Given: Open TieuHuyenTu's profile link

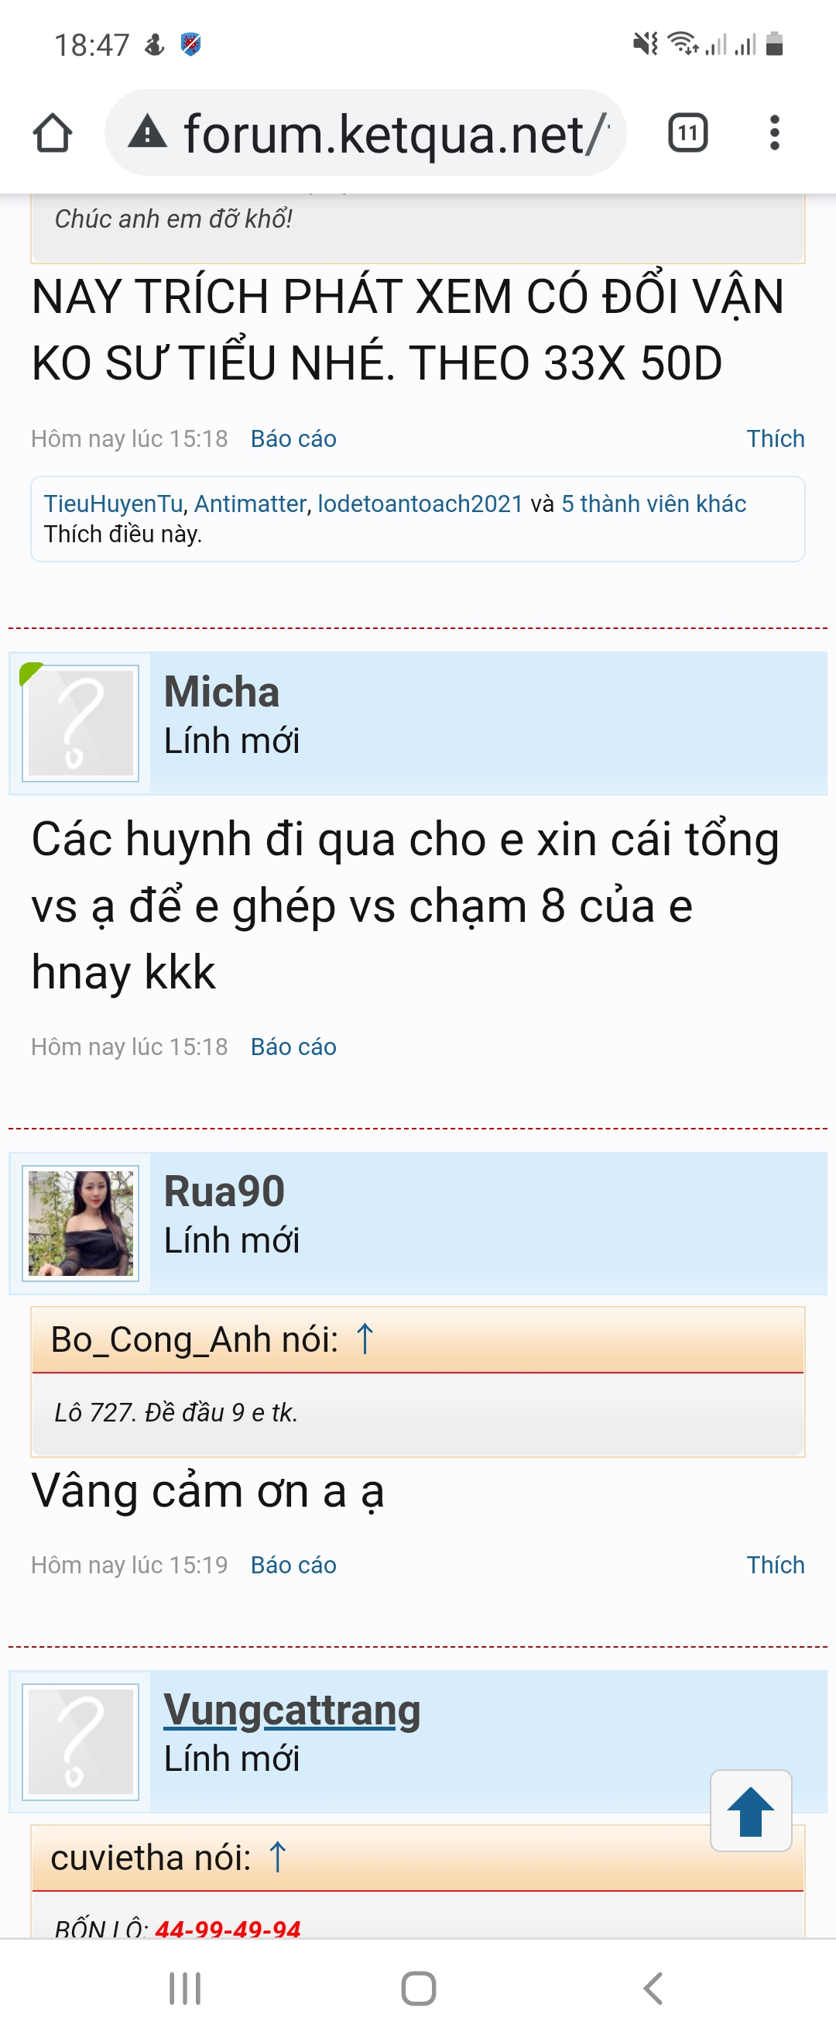Looking at the screenshot, I should click(x=113, y=504).
